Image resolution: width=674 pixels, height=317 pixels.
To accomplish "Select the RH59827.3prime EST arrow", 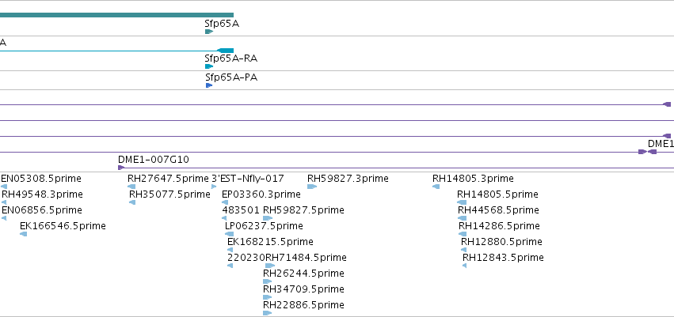I will 312,186.
